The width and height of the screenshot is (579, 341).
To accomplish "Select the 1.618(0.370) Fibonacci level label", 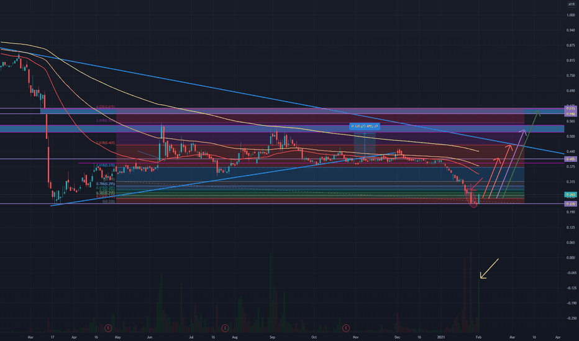I will pos(106,166).
